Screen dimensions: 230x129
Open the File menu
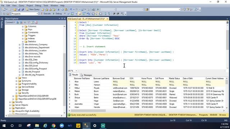(3, 6)
